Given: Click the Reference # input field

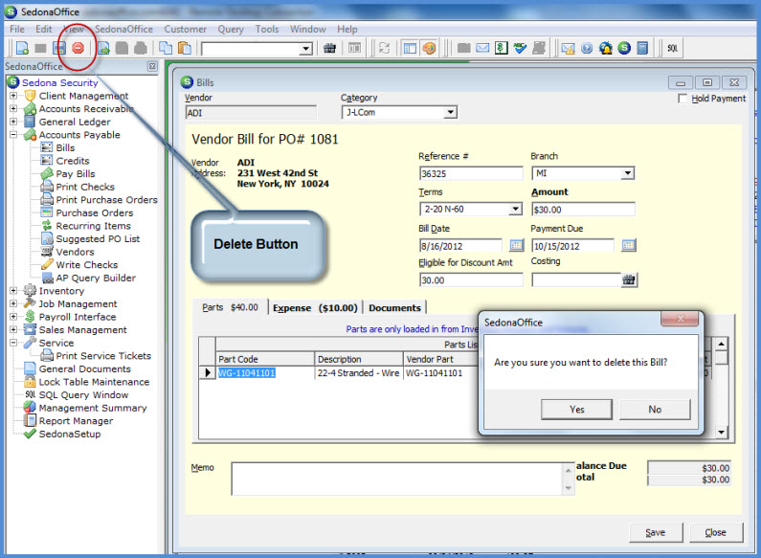Looking at the screenshot, I should (471, 173).
